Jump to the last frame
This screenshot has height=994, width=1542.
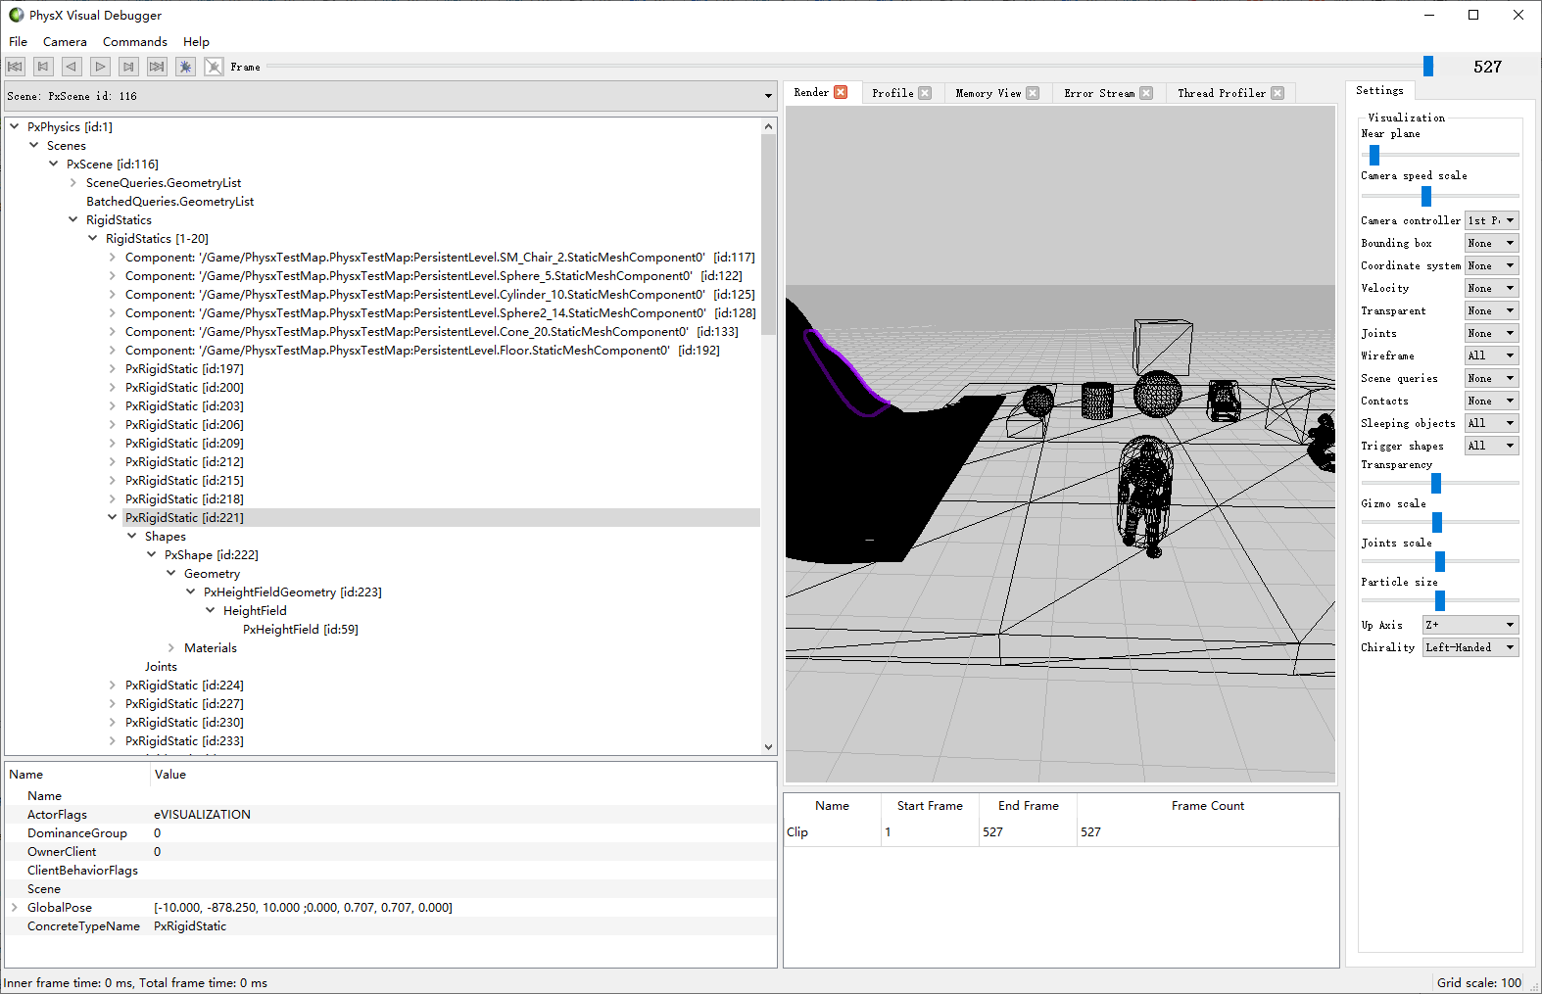pyautogui.click(x=157, y=67)
